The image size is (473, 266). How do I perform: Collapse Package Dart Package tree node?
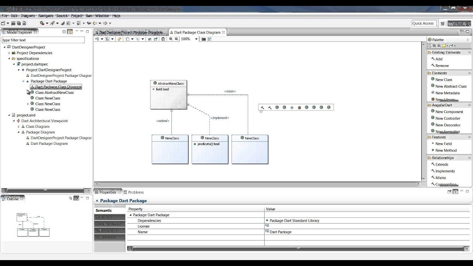[x=23, y=81]
